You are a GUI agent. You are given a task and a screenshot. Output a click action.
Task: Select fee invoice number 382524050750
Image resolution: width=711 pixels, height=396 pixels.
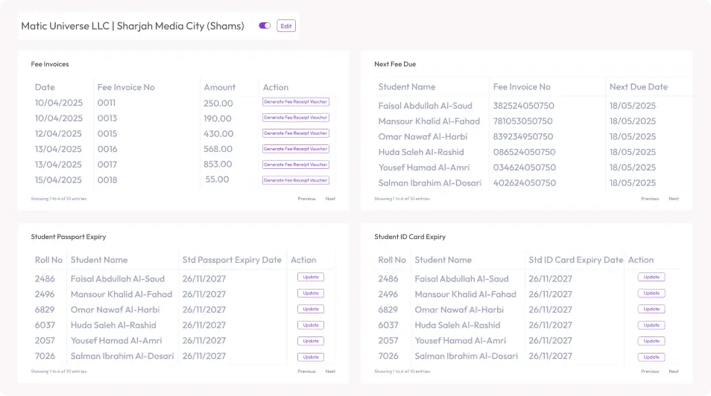pyautogui.click(x=523, y=106)
